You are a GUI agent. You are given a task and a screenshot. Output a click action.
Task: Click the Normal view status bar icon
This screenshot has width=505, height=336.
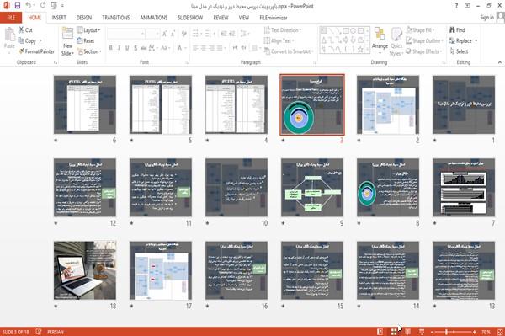pos(380,332)
